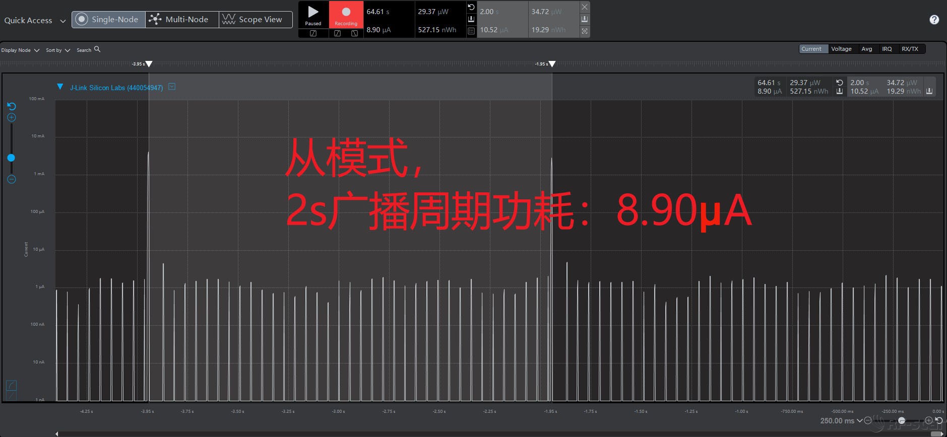The image size is (947, 437).
Task: Zoom in the time axis
Action: (x=929, y=420)
